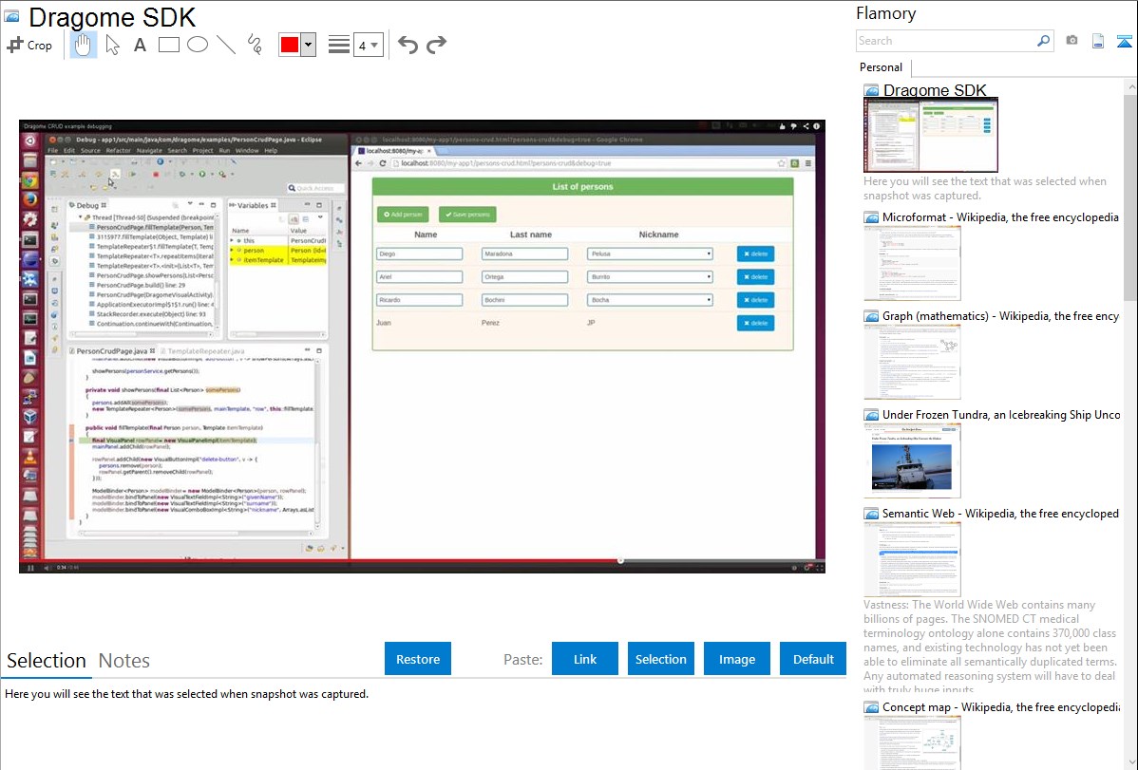Screen dimensions: 1138x770
Task: Open Microformat Wikipedia snapshot thumbnail
Action: 912,263
